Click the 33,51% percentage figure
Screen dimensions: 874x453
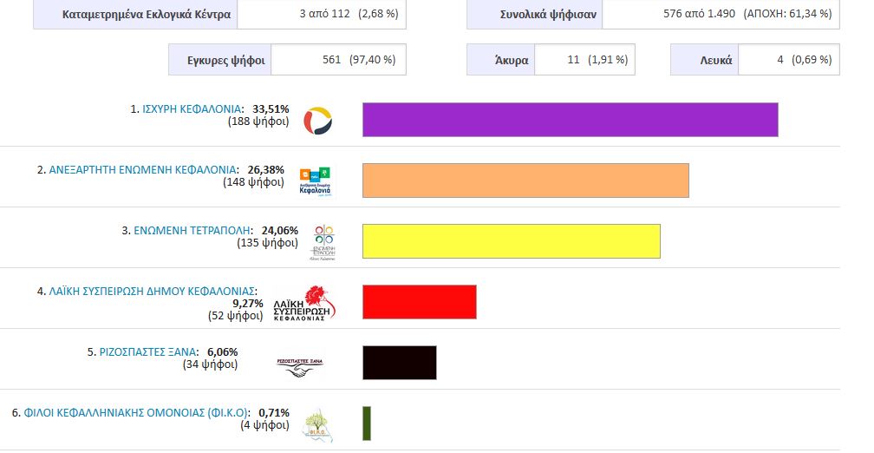(x=271, y=109)
